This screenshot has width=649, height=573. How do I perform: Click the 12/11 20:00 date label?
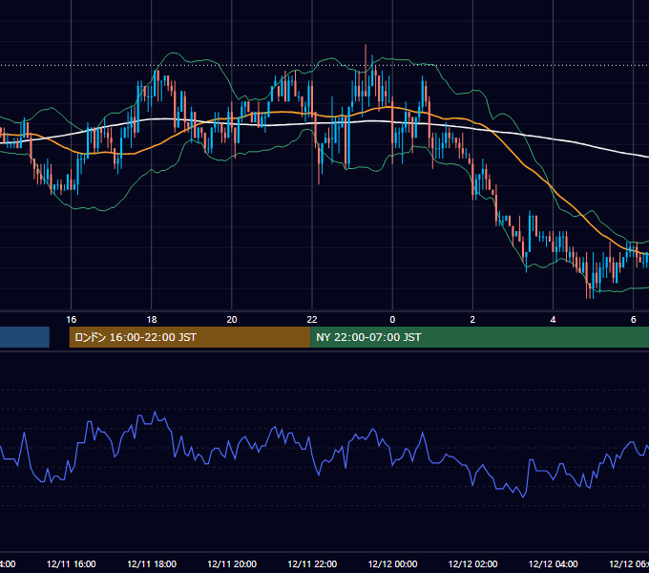point(232,563)
